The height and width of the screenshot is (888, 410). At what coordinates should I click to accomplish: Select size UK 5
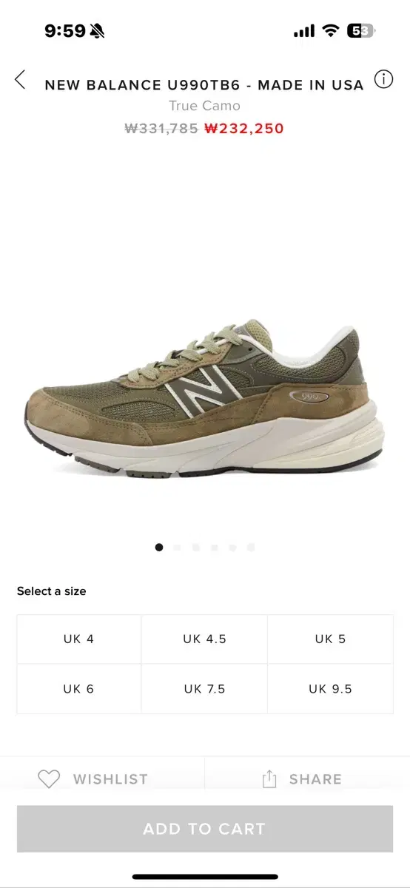pyautogui.click(x=330, y=639)
